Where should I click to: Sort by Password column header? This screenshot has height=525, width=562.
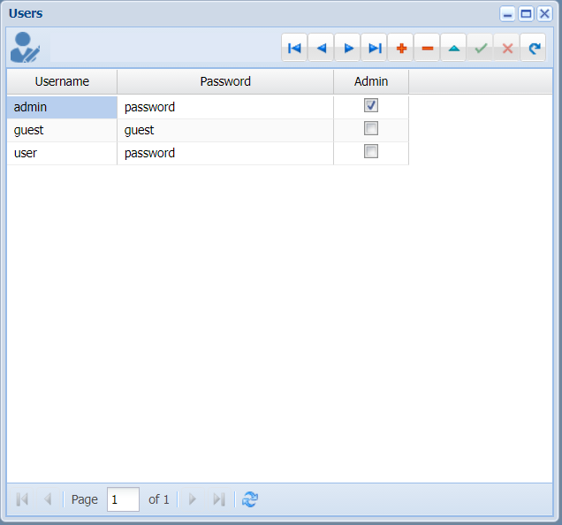click(225, 81)
